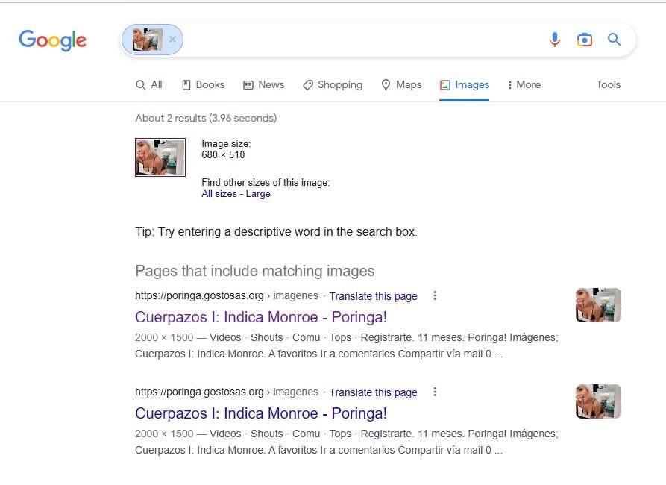Click the All sizes link
The height and width of the screenshot is (485, 666).
click(x=219, y=194)
